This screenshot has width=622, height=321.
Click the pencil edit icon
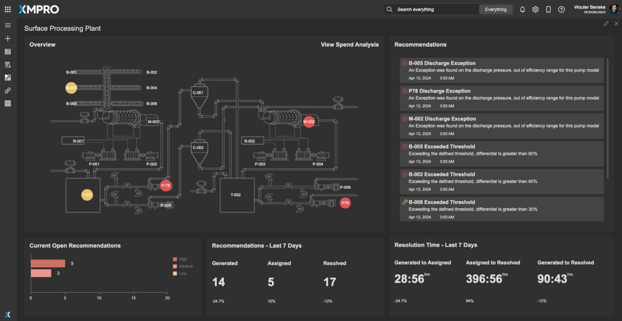[606, 24]
